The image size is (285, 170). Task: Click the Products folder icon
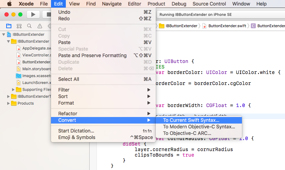tap(14, 103)
